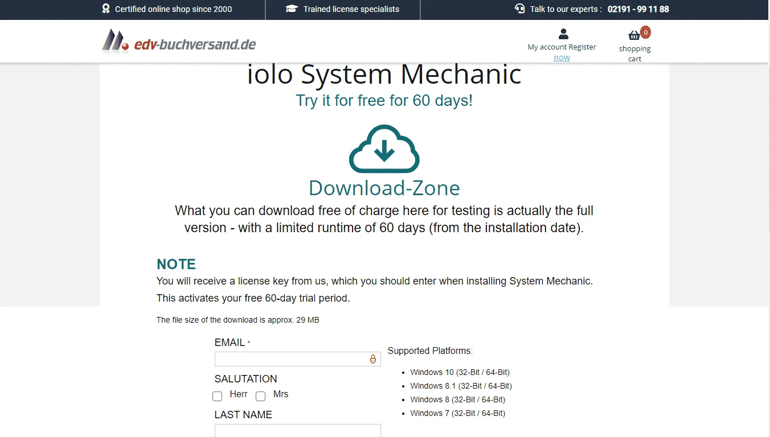Click the headset support icon
The image size is (770, 437).
519,9
